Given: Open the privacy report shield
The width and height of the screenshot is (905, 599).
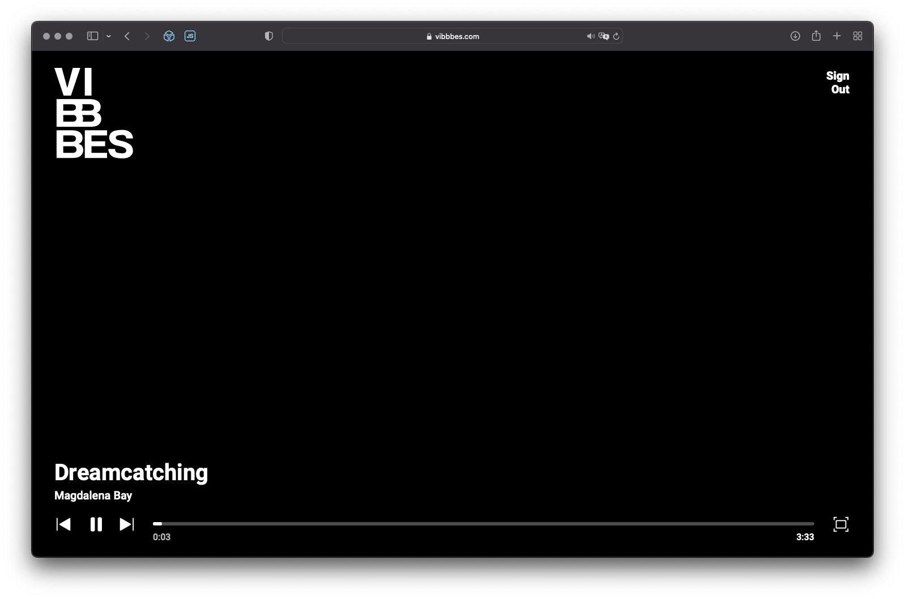Looking at the screenshot, I should 269,36.
